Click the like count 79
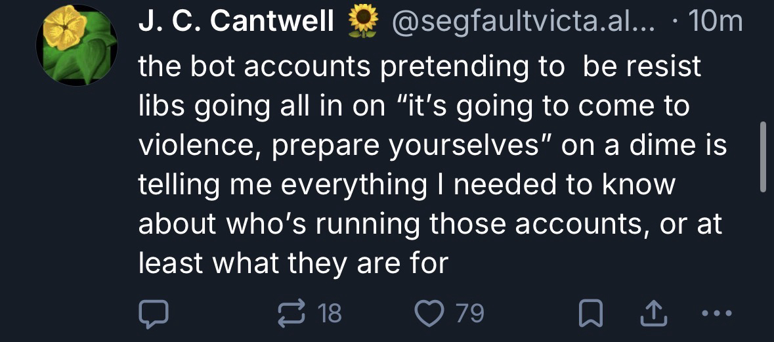This screenshot has height=342, width=774. [x=469, y=314]
